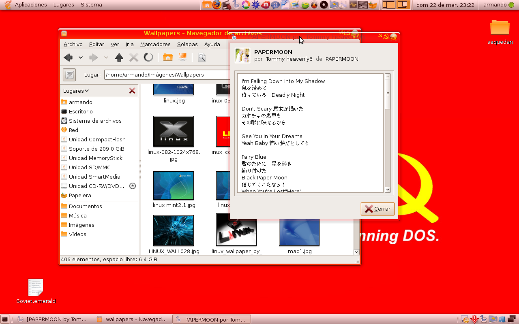This screenshot has height=324, width=519.
Task: Reload the current folder
Action: tap(148, 58)
